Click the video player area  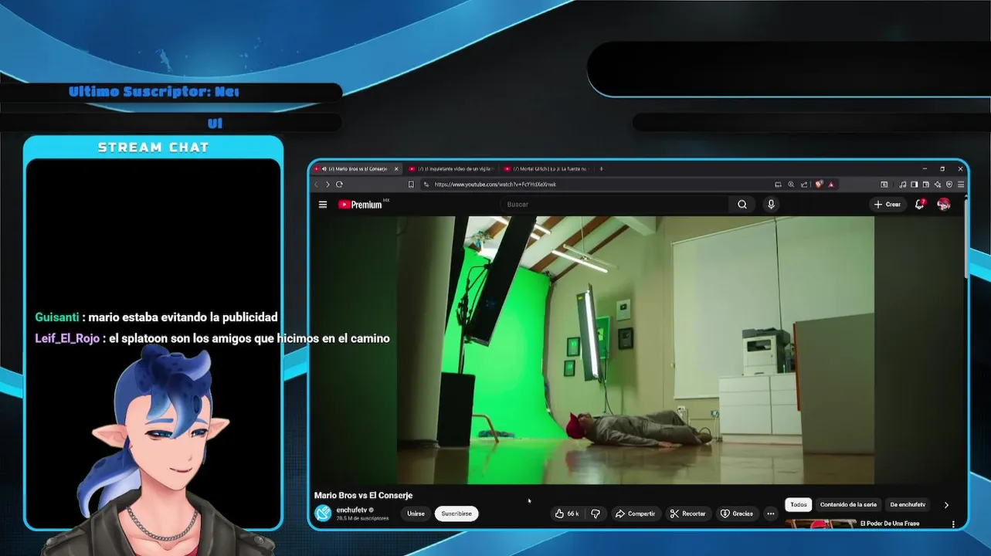636,350
